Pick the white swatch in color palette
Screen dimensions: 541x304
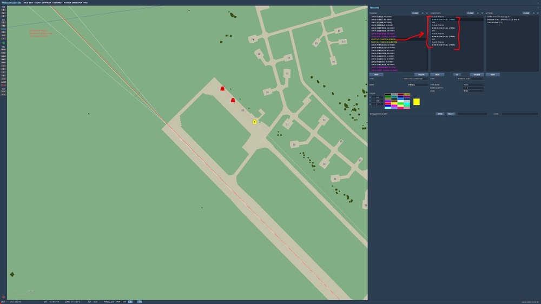(400, 101)
